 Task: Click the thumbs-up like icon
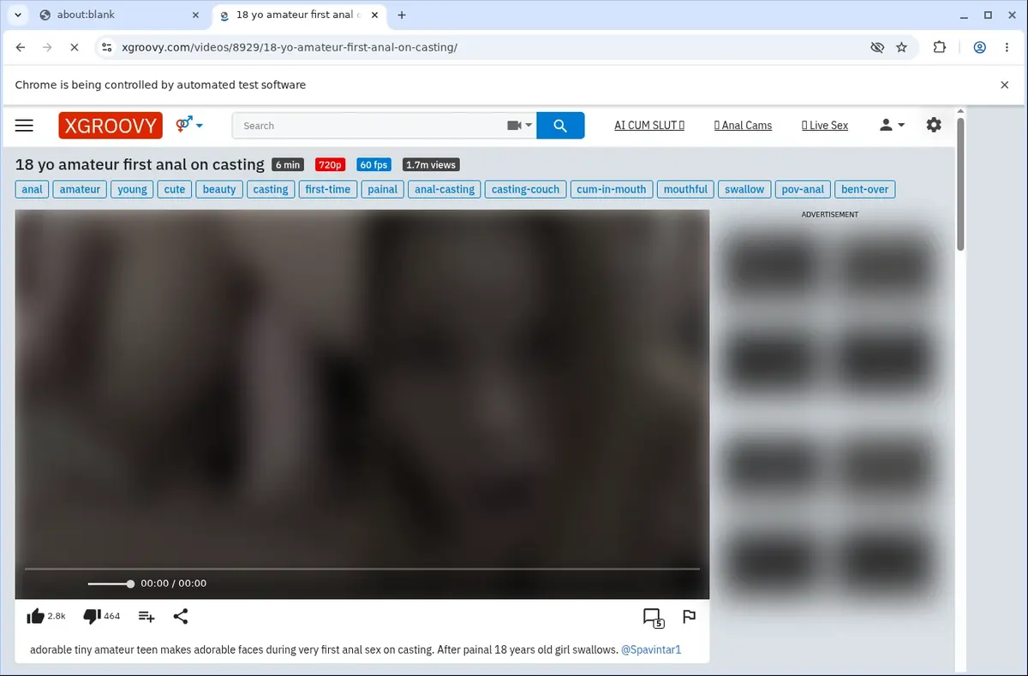pos(36,616)
